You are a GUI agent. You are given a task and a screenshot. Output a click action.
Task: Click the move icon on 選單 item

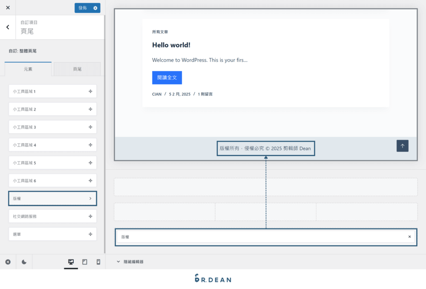[90, 234]
